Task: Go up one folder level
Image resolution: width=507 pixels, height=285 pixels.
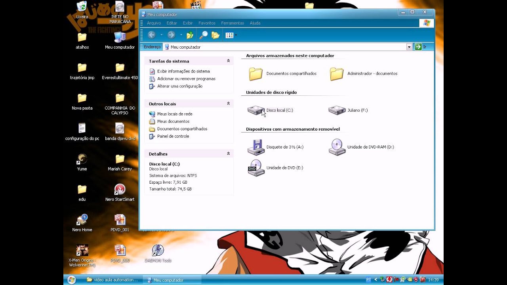Action: (190, 35)
